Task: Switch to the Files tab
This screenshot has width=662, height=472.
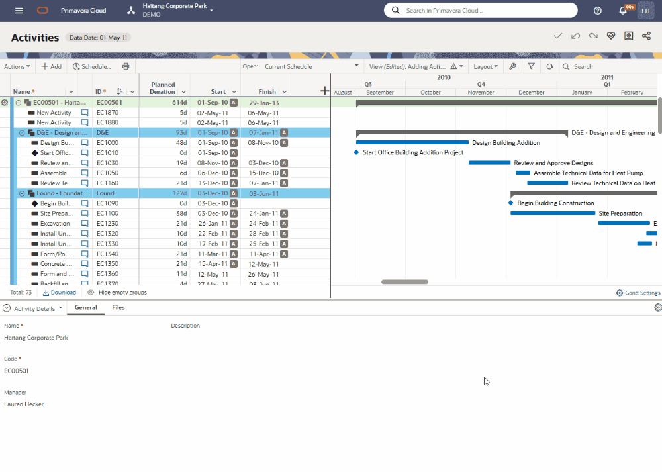Action: point(118,307)
